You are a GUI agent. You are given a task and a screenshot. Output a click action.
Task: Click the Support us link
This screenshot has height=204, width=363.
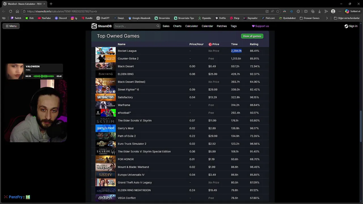(260, 26)
